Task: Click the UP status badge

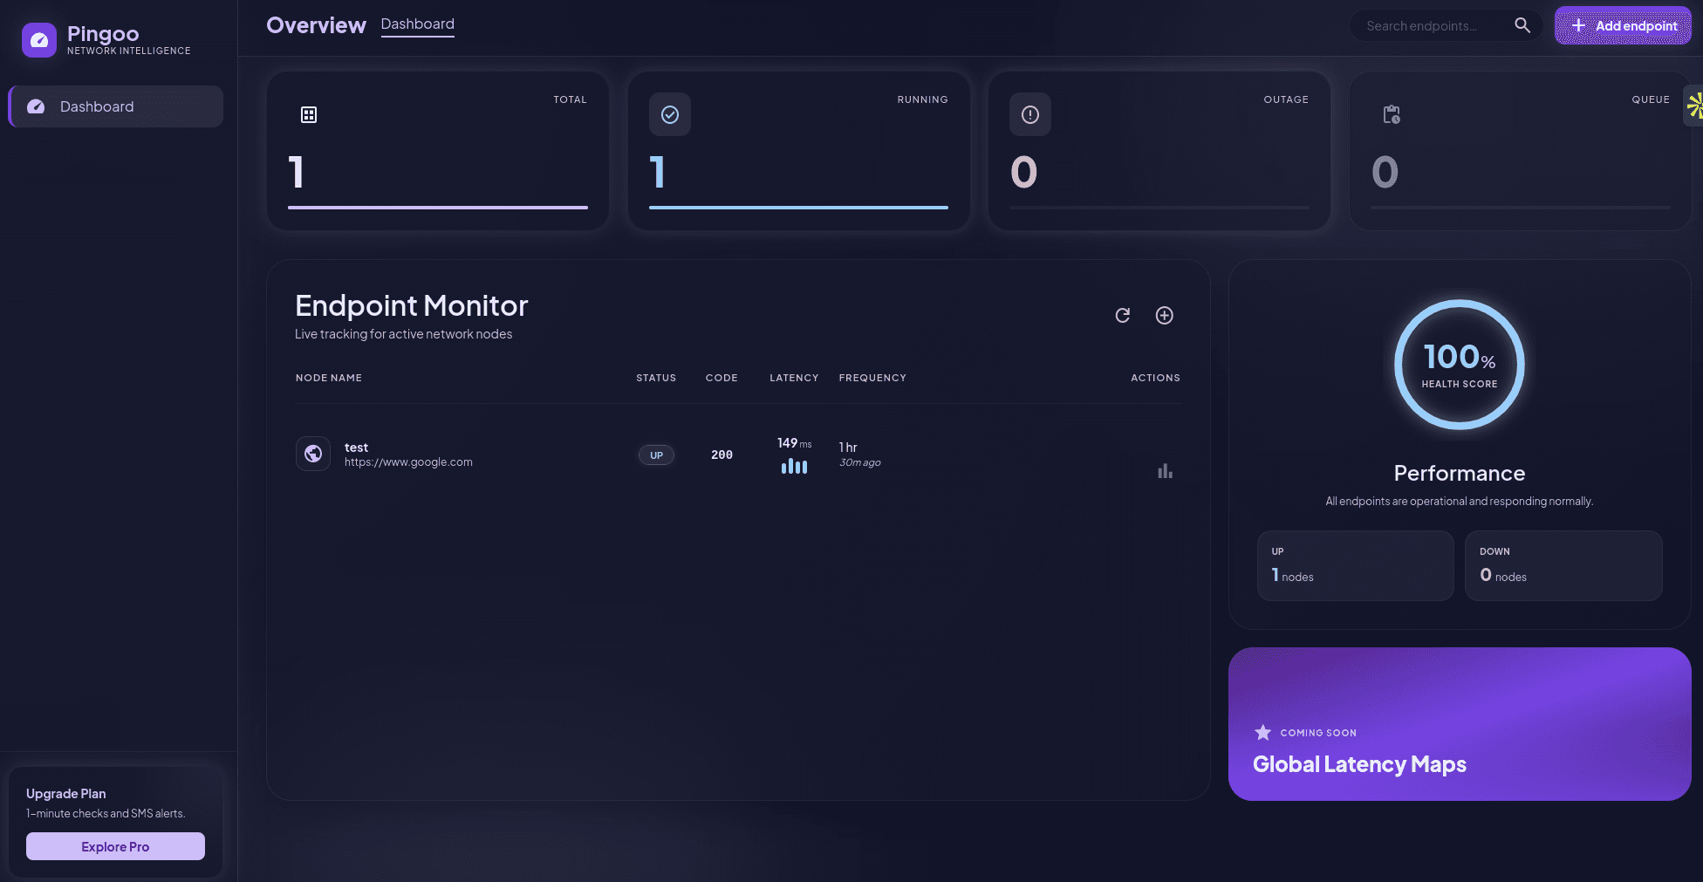Action: 656,455
